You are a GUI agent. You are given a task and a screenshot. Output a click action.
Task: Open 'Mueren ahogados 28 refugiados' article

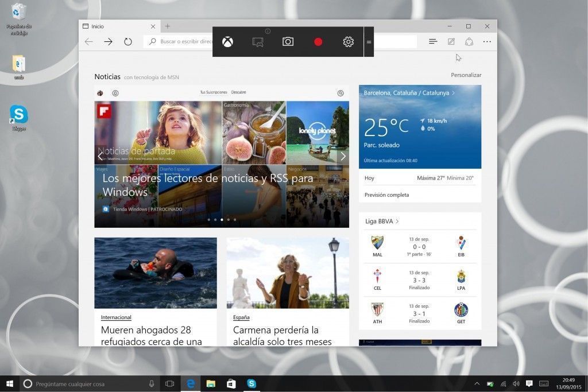[x=152, y=335]
